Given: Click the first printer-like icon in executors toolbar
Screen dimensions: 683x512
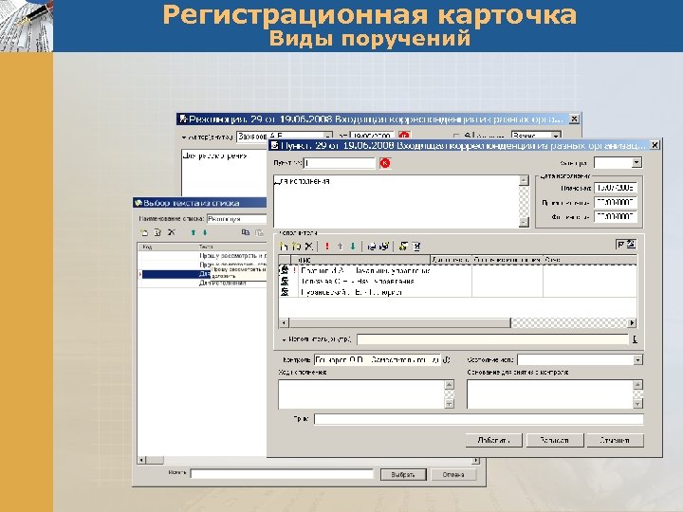Looking at the screenshot, I should 372,247.
